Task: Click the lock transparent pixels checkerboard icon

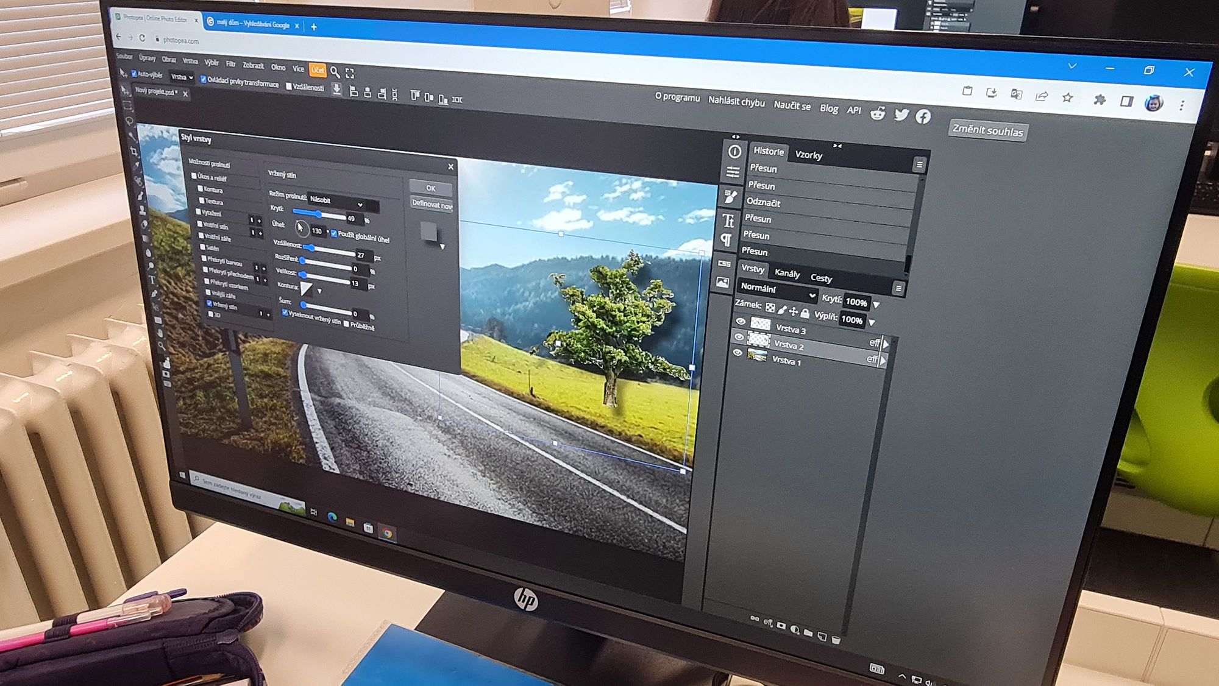Action: tap(770, 308)
